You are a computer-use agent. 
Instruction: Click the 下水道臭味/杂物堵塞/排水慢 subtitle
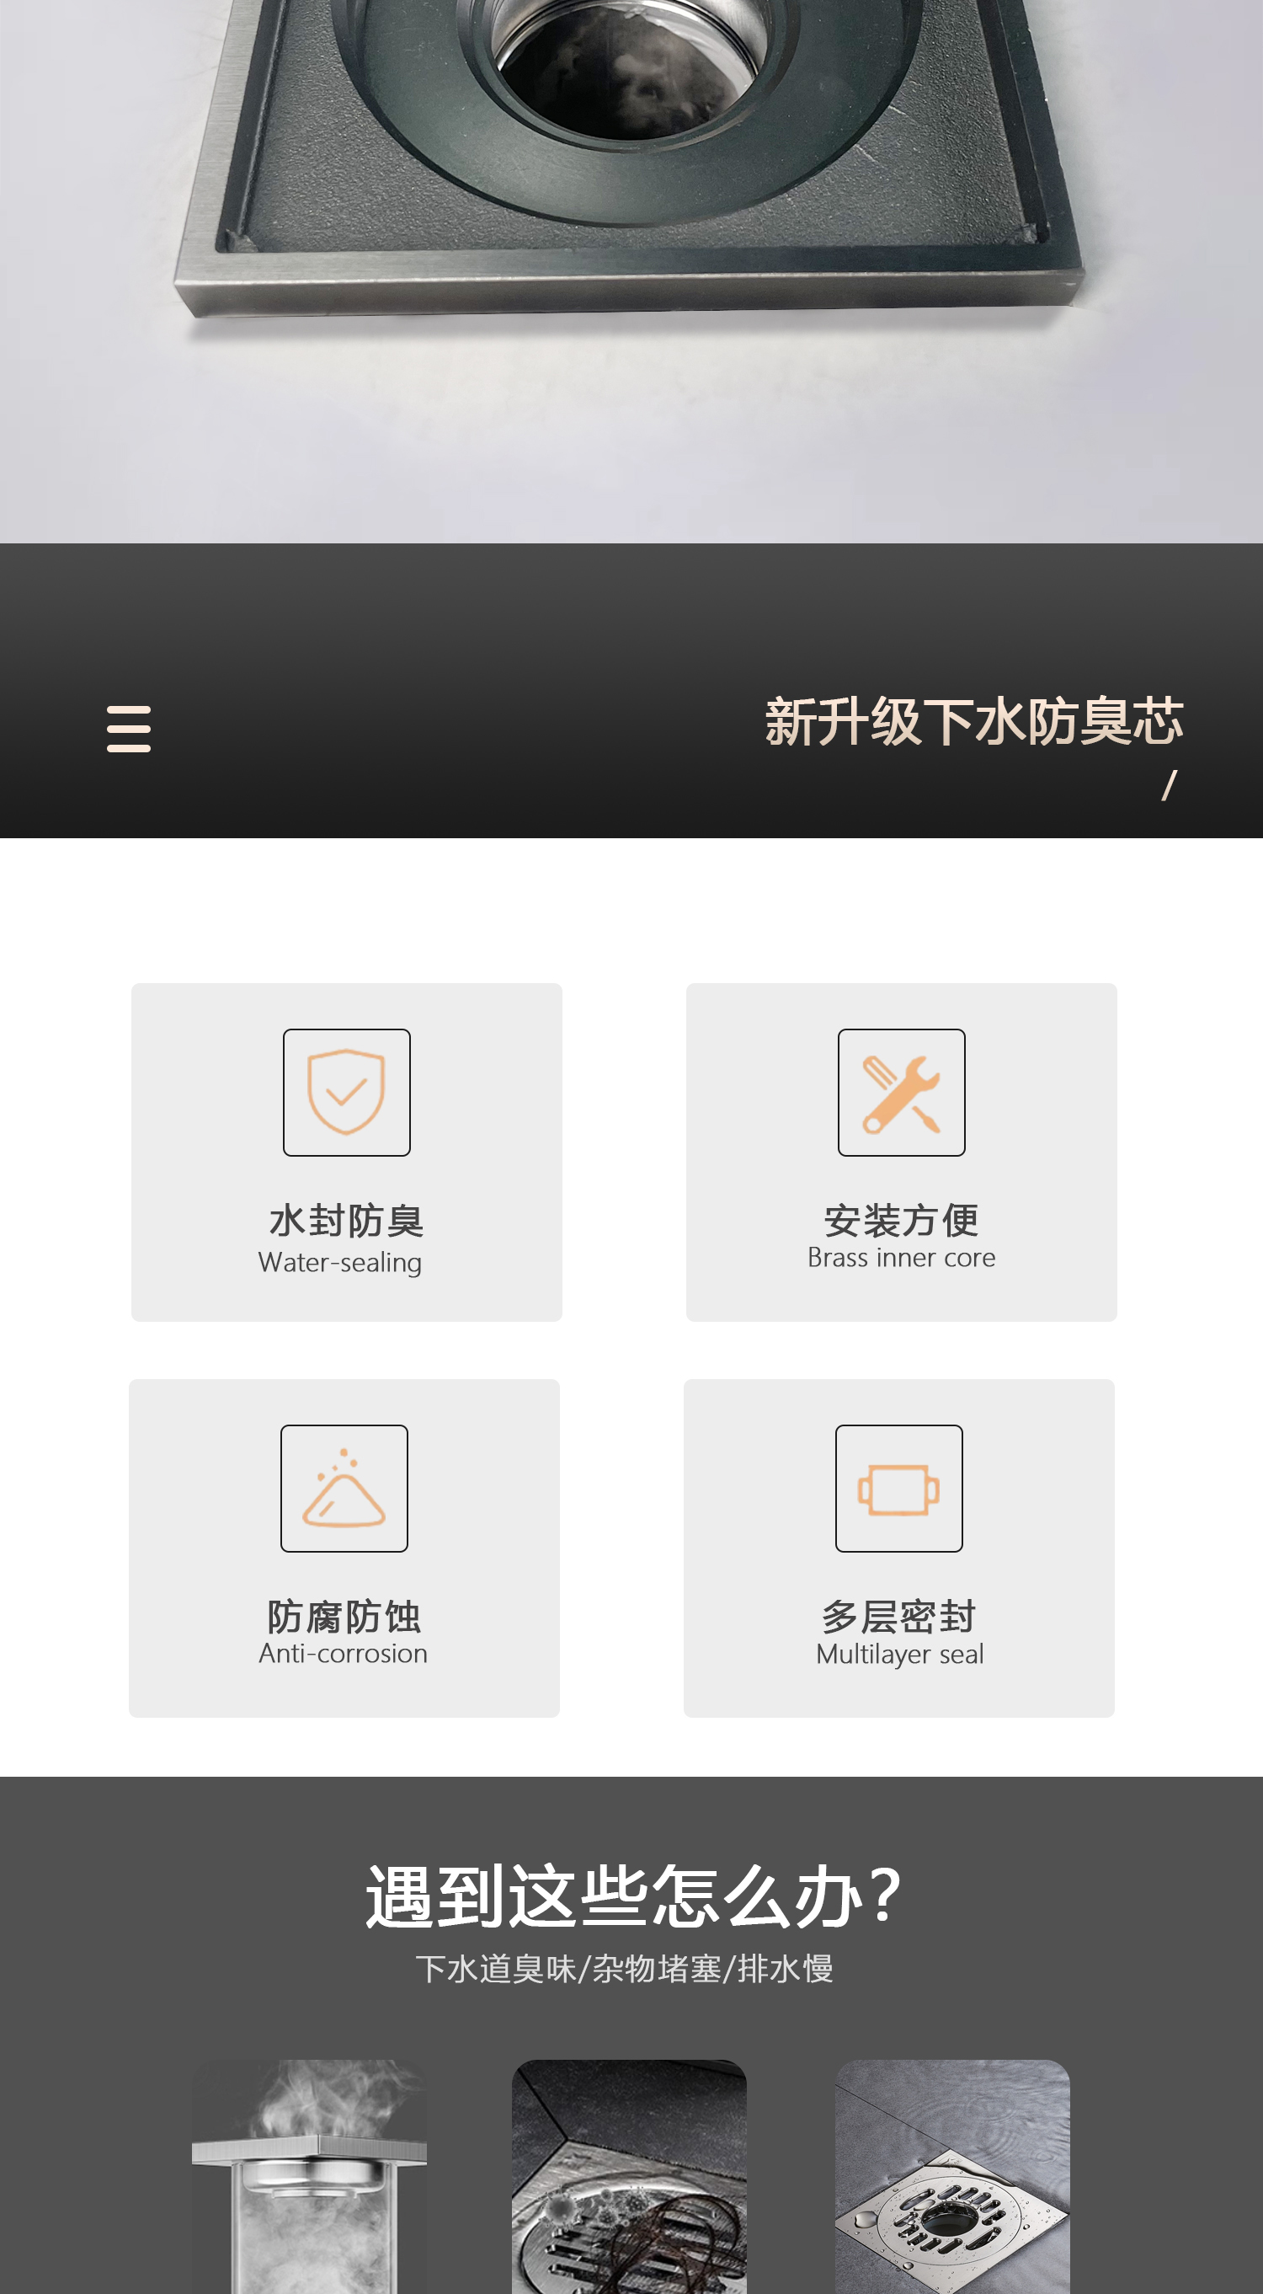(624, 1968)
